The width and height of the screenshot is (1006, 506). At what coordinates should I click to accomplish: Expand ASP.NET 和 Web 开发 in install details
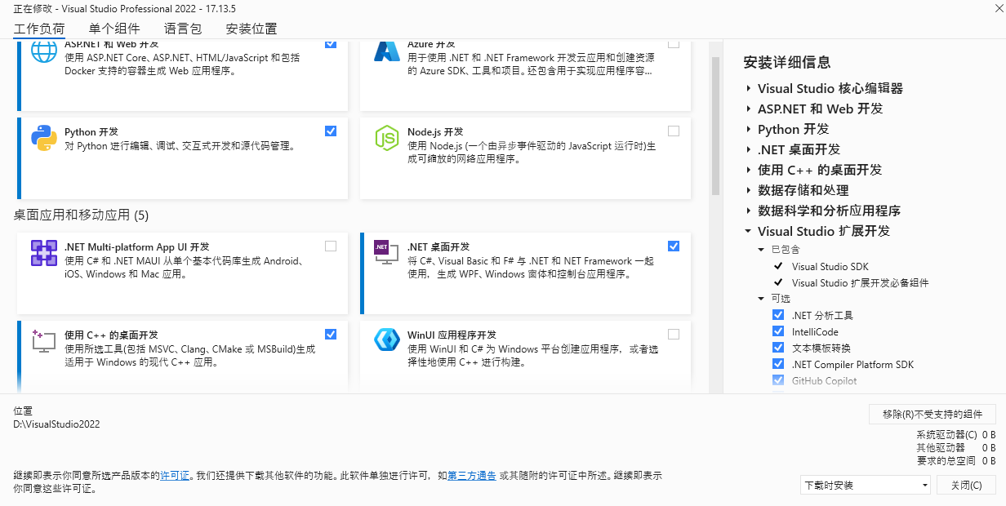point(749,109)
